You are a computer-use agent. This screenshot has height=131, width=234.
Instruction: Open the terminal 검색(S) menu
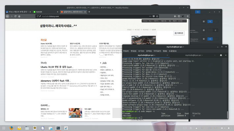[x=149, y=51]
